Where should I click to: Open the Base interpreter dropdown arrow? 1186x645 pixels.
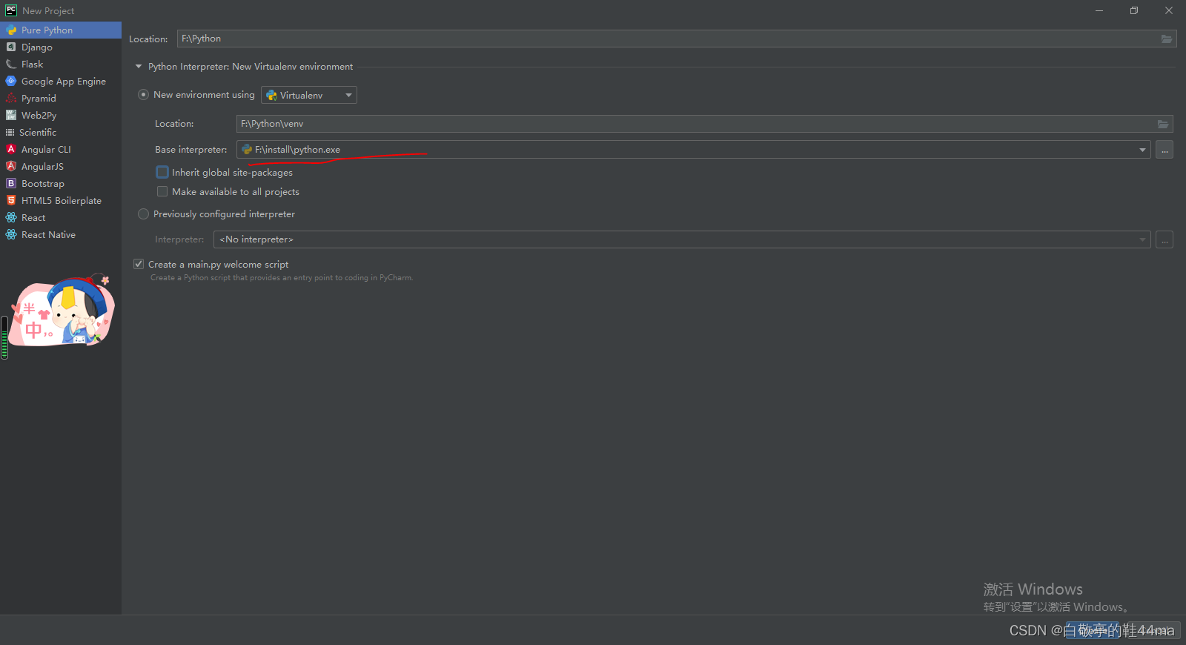(x=1142, y=150)
